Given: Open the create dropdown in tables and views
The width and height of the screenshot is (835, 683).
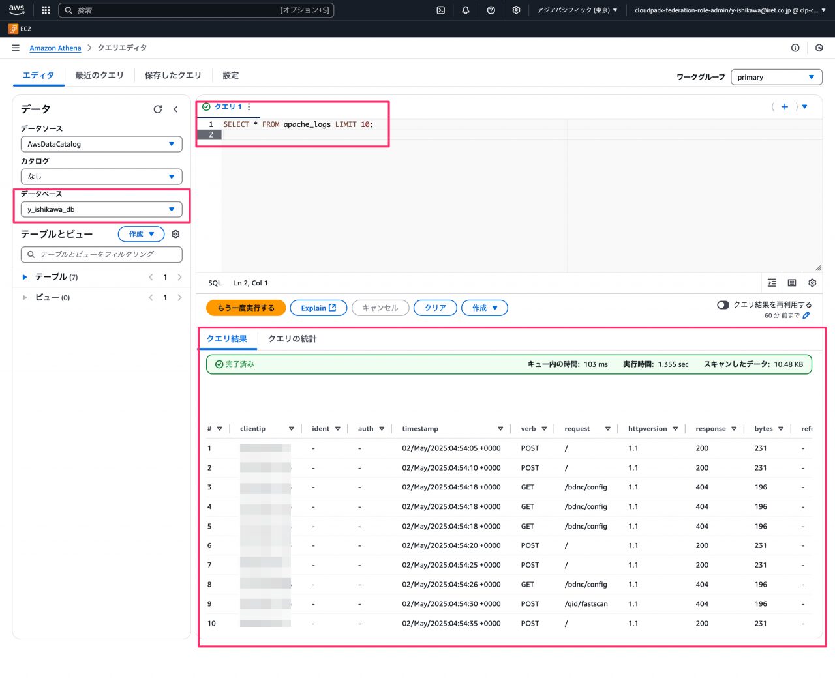Looking at the screenshot, I should pyautogui.click(x=142, y=234).
